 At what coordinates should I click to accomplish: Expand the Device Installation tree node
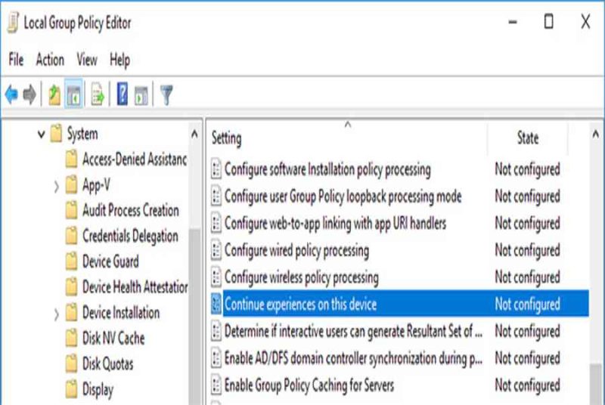tap(56, 314)
